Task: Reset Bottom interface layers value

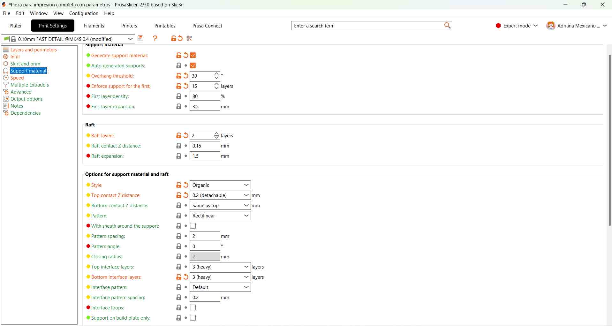Action: click(186, 277)
